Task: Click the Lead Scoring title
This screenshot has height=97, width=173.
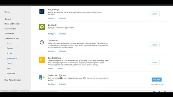Action: [x=54, y=58]
